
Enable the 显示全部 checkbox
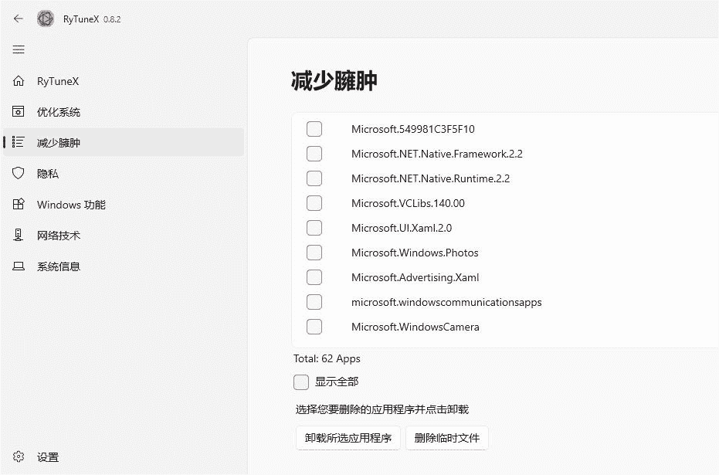300,382
